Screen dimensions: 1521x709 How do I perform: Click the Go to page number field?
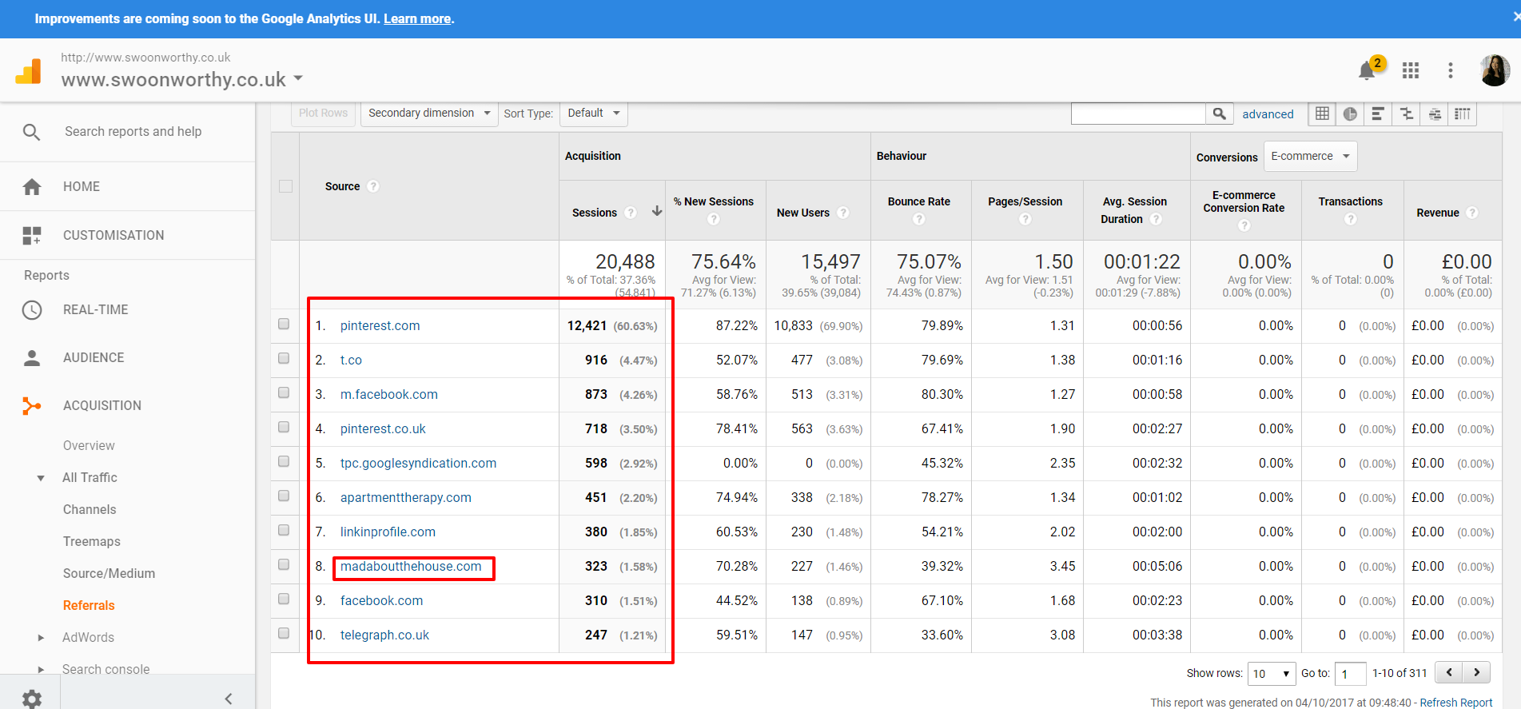(x=1349, y=674)
